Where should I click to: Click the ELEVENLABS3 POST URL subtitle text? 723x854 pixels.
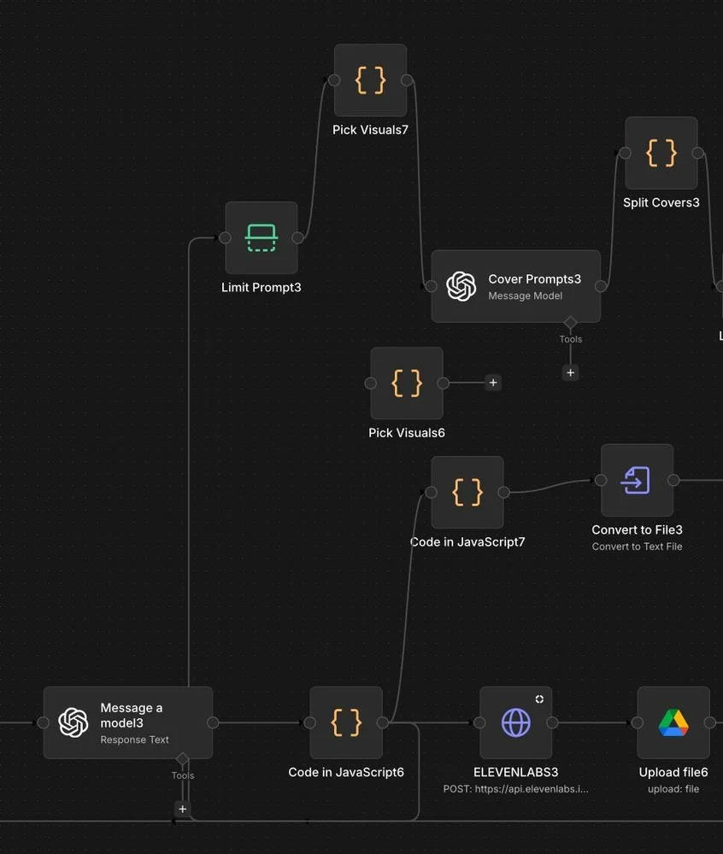click(515, 788)
